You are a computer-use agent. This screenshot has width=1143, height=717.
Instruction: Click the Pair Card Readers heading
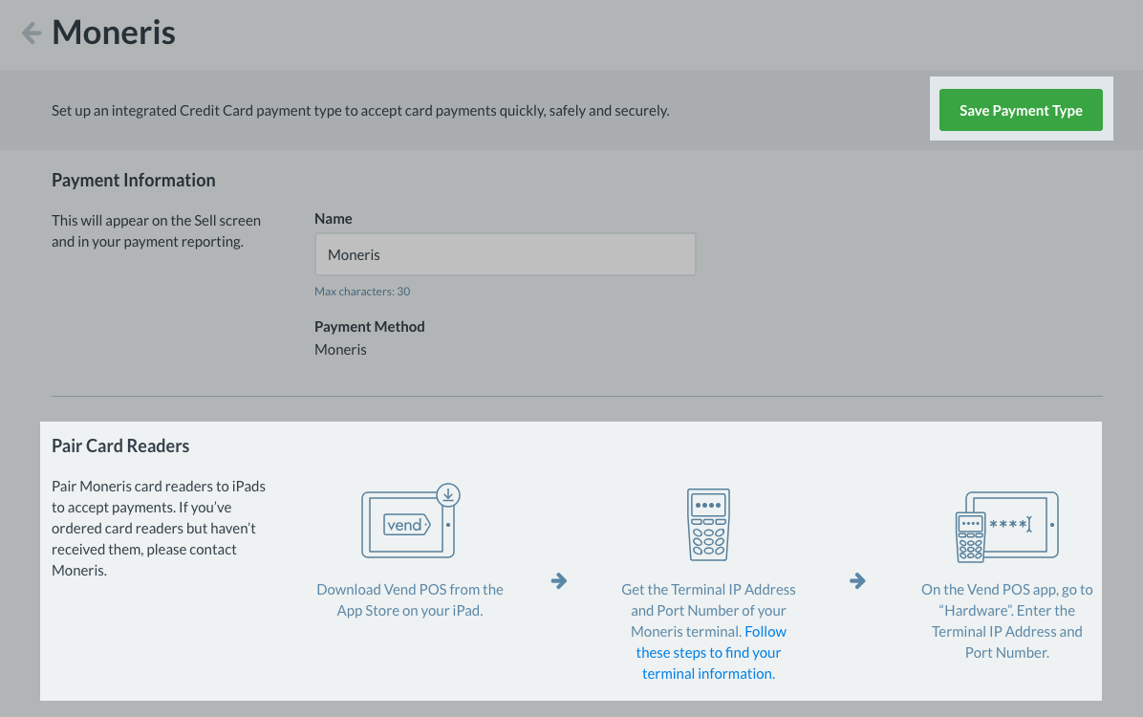120,445
